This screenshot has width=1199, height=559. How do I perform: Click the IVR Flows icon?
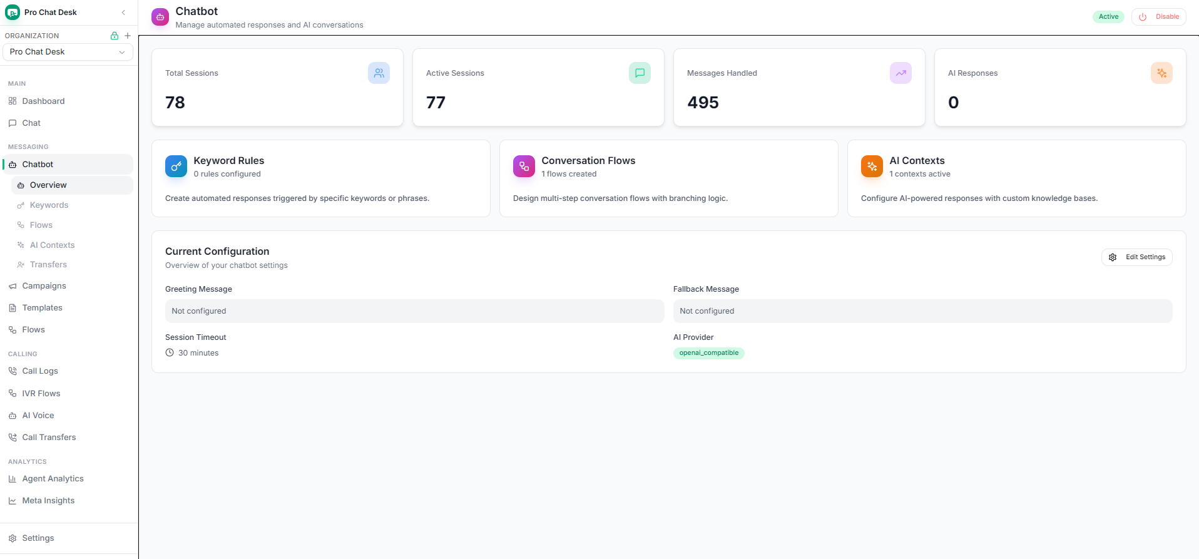13,394
